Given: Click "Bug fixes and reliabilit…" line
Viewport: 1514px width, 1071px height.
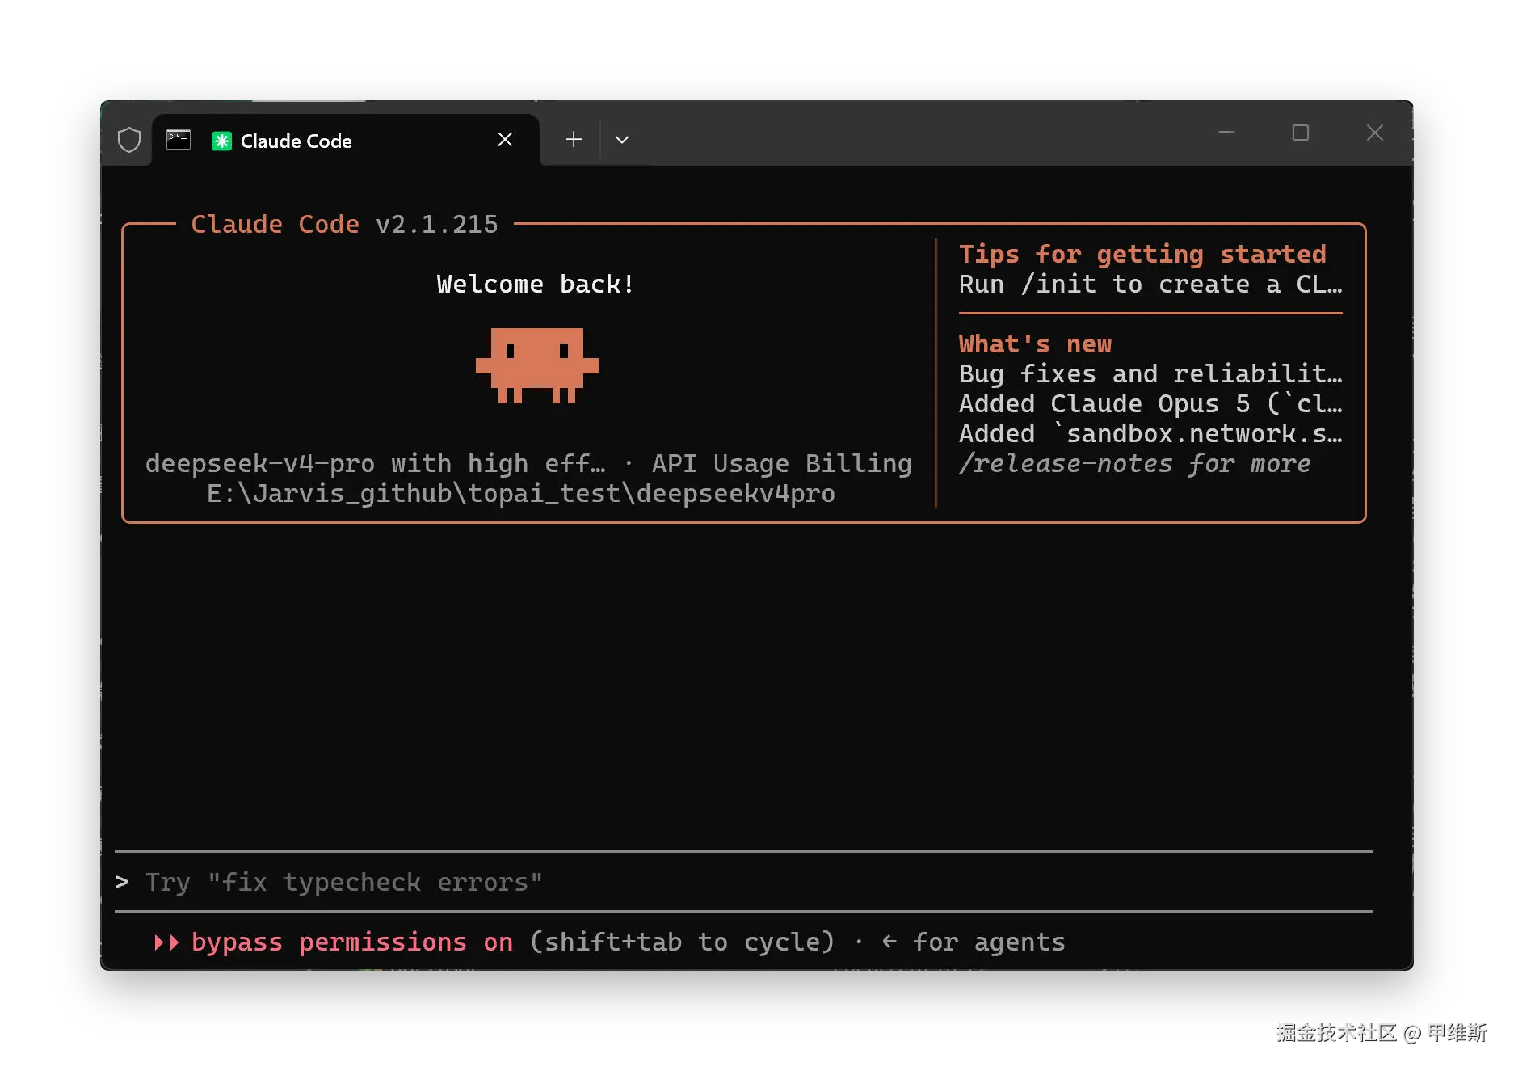Looking at the screenshot, I should (1150, 373).
